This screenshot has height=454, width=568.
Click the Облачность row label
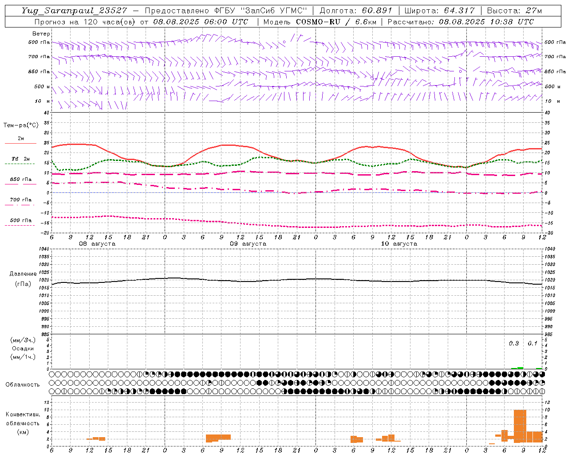[x=23, y=385]
